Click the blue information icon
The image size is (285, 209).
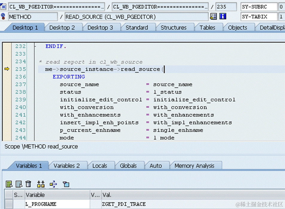223,16
